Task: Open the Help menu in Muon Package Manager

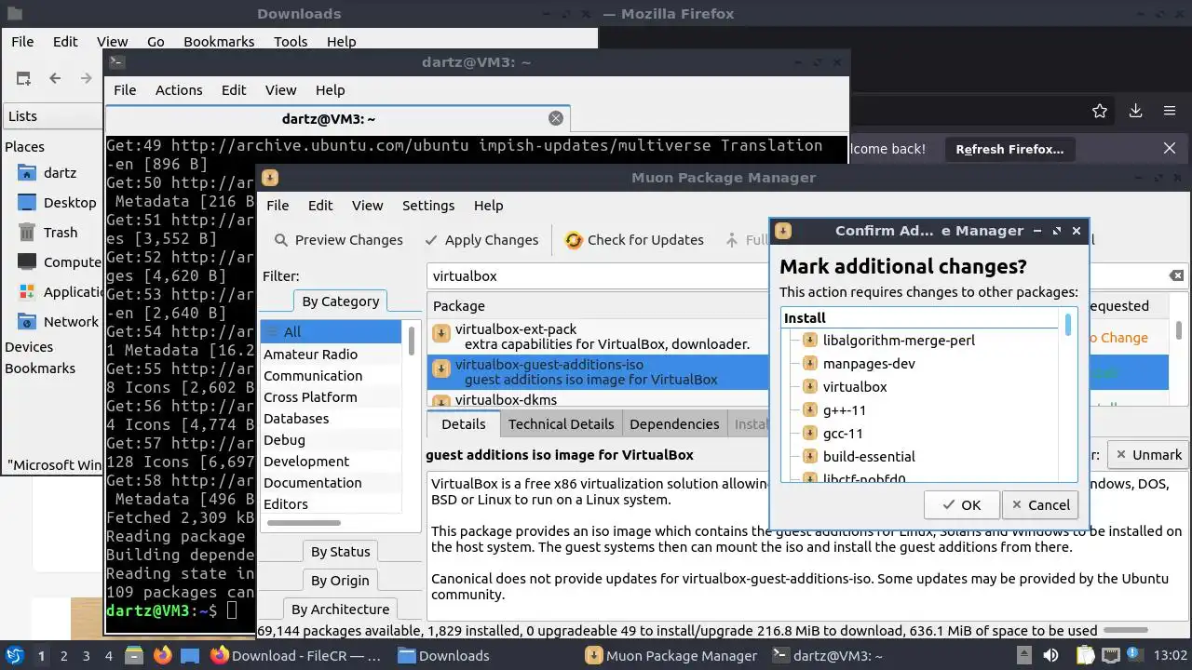Action: click(x=489, y=206)
